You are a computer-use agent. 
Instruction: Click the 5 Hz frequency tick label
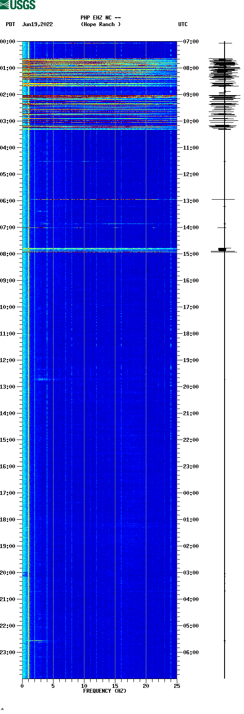(x=53, y=686)
